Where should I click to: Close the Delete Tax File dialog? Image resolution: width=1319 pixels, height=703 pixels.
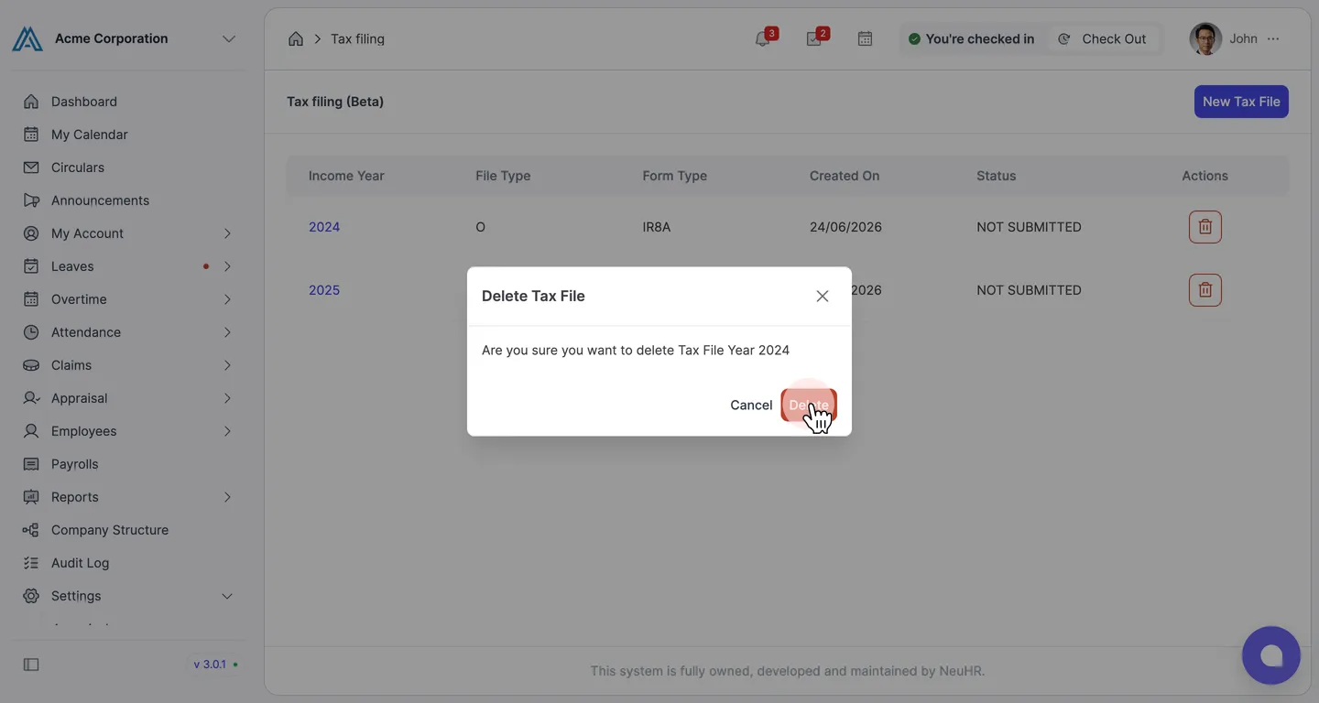point(823,296)
